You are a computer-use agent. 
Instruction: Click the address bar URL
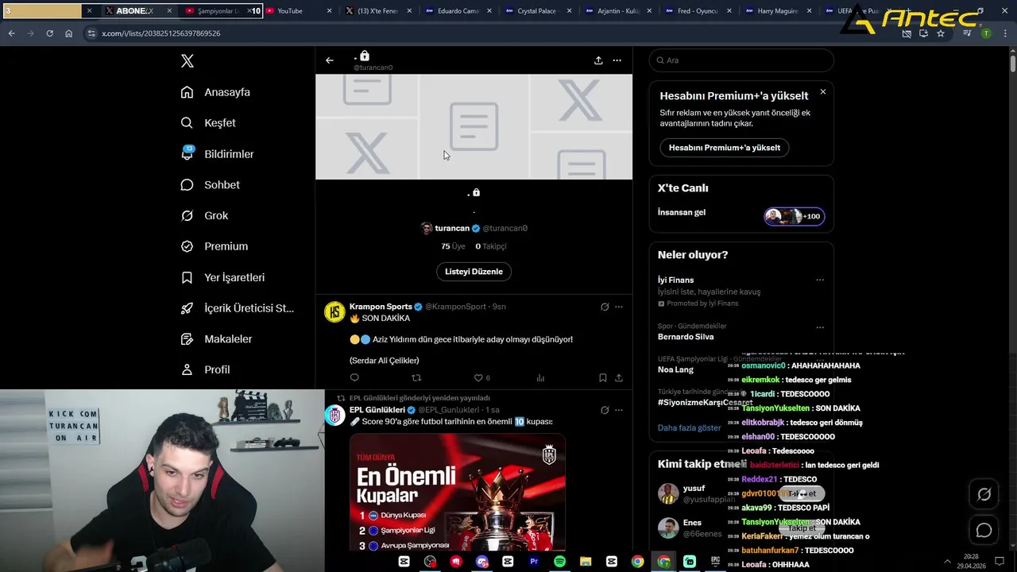pos(161,33)
